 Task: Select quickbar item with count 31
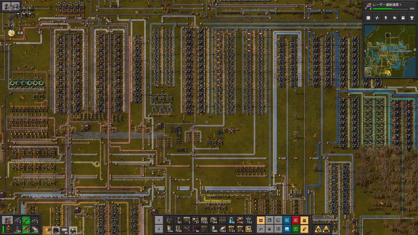pos(195,220)
